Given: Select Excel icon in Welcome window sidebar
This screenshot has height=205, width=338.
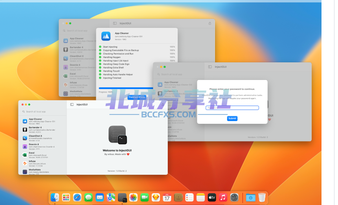Looking at the screenshot, I should [x=25, y=155].
